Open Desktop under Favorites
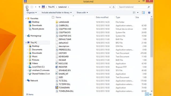 36,22
